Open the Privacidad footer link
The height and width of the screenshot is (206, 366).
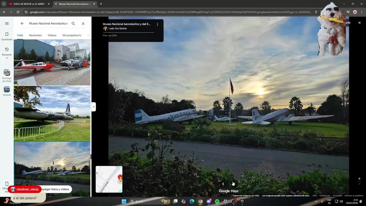337,196
